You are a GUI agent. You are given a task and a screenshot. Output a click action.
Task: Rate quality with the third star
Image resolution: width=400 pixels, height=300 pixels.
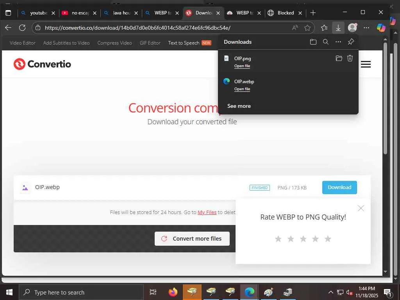pos(303,239)
